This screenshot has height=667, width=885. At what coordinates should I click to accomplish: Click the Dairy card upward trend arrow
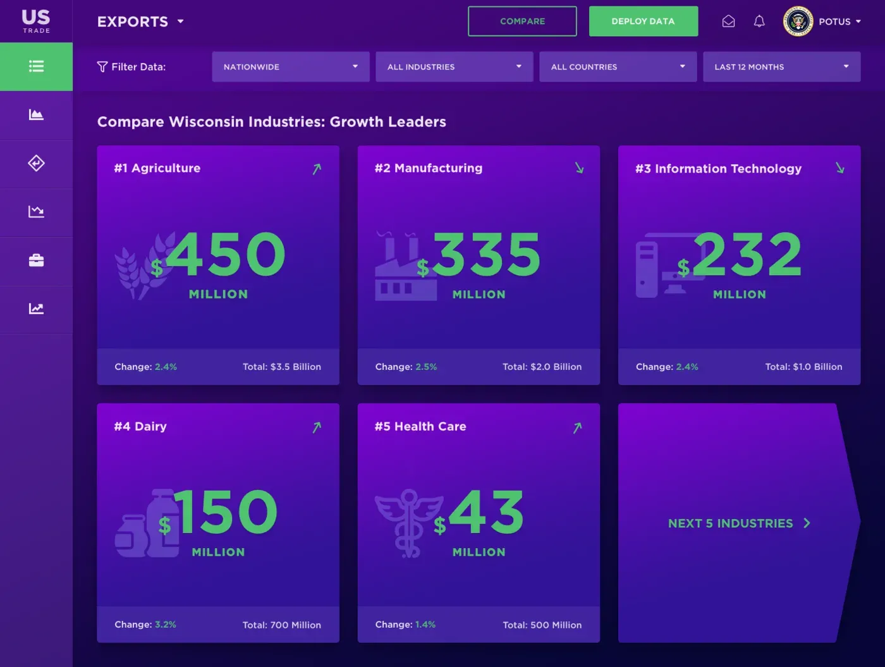pyautogui.click(x=317, y=427)
